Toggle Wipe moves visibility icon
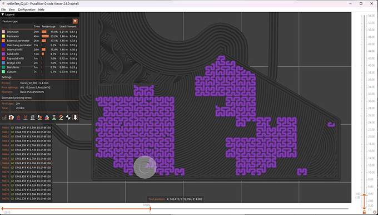Screen dimensions: 378x215 11,118
